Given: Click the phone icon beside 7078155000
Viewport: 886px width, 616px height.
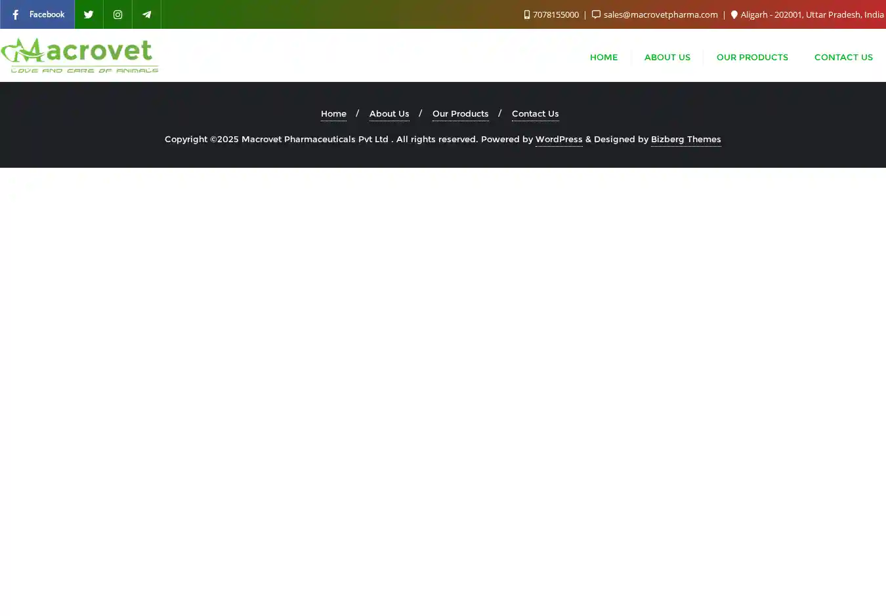Looking at the screenshot, I should [x=526, y=14].
